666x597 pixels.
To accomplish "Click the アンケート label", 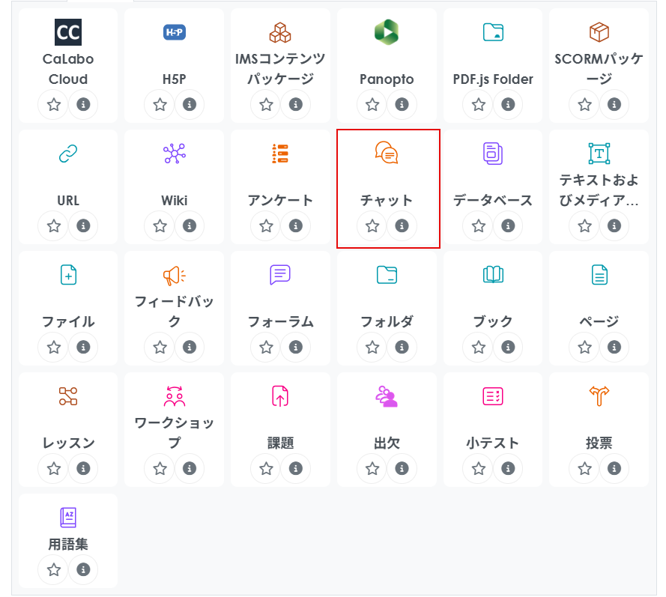I will tap(280, 200).
